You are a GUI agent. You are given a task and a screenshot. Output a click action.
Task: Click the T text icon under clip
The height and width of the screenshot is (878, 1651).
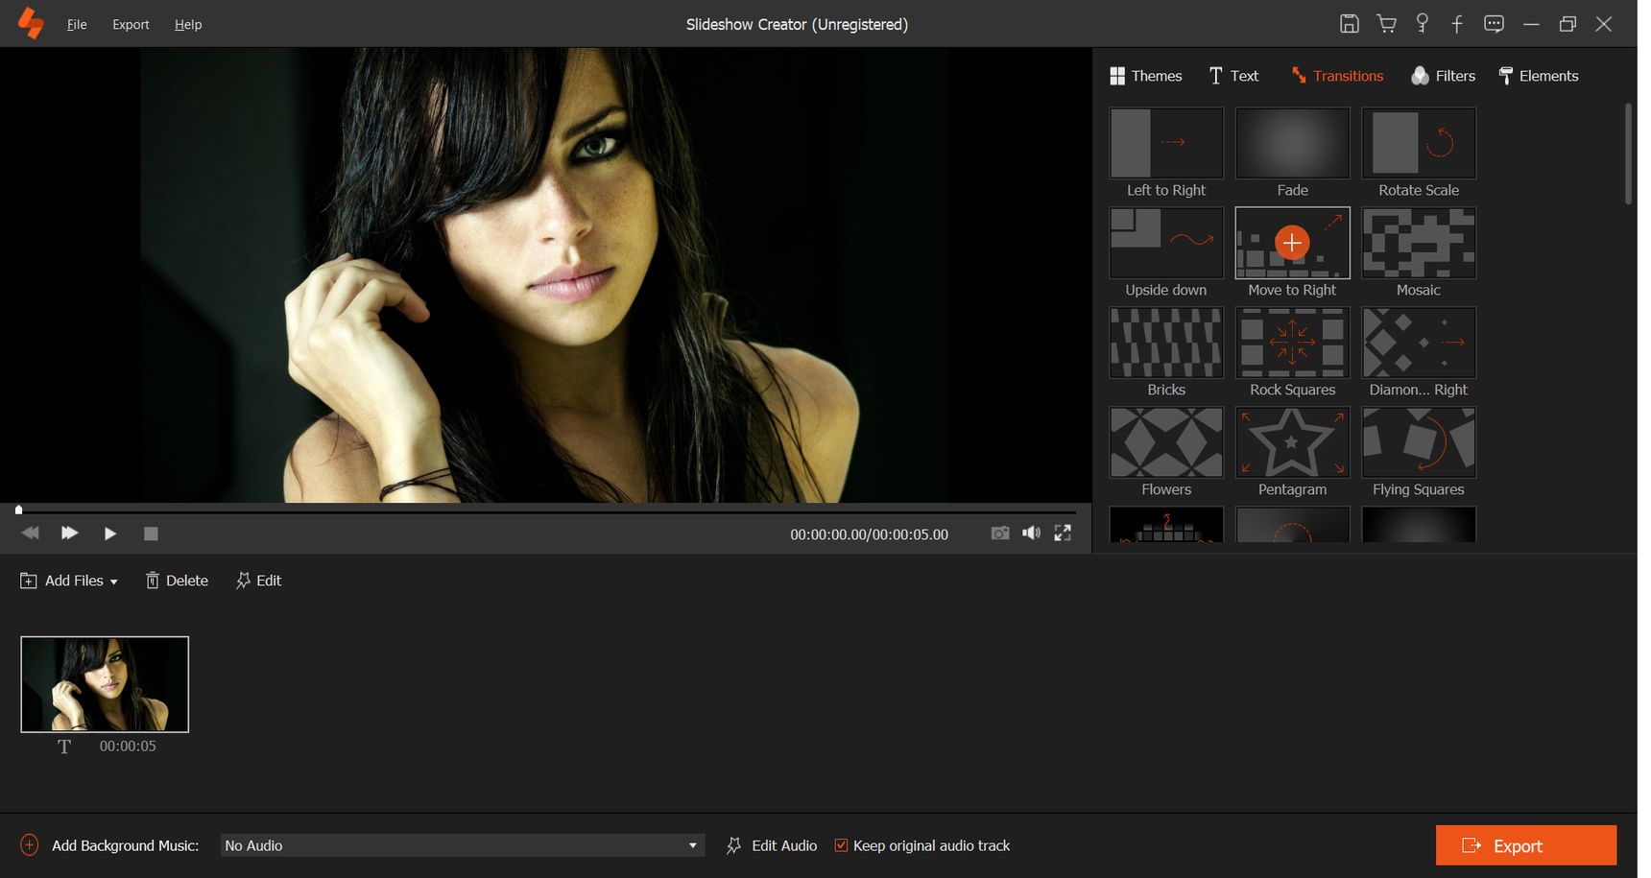click(x=64, y=747)
